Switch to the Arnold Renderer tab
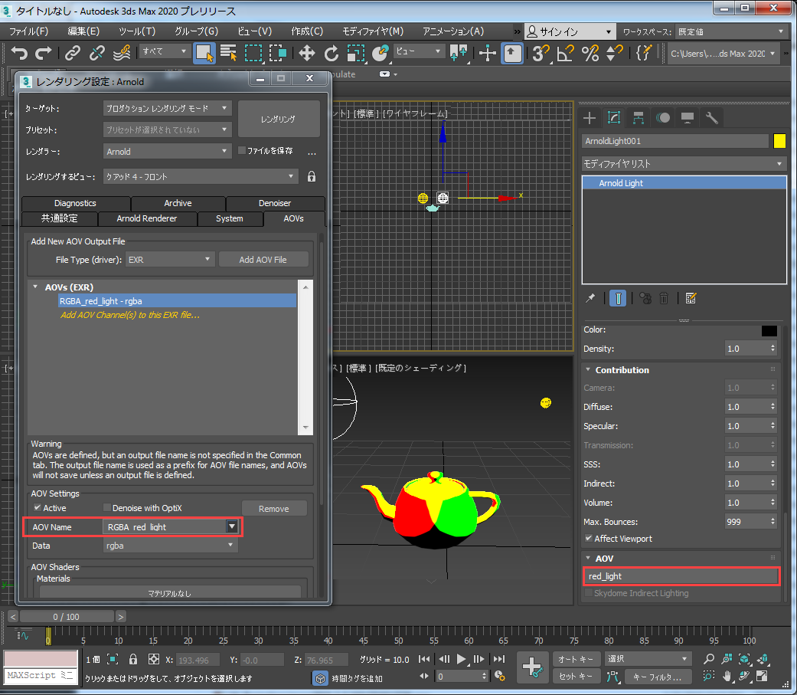Viewport: 797px width, 695px height. (147, 218)
